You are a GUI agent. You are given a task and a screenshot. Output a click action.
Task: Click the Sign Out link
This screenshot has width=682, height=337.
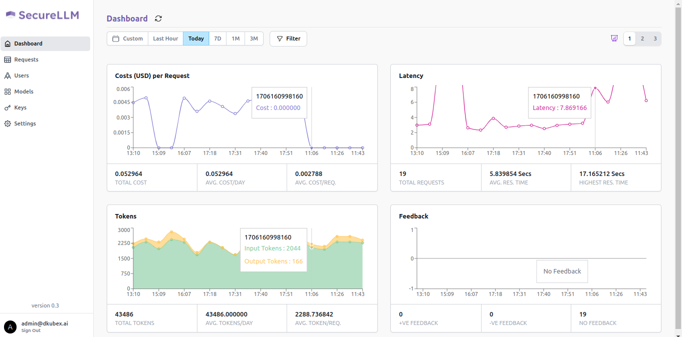click(x=31, y=330)
